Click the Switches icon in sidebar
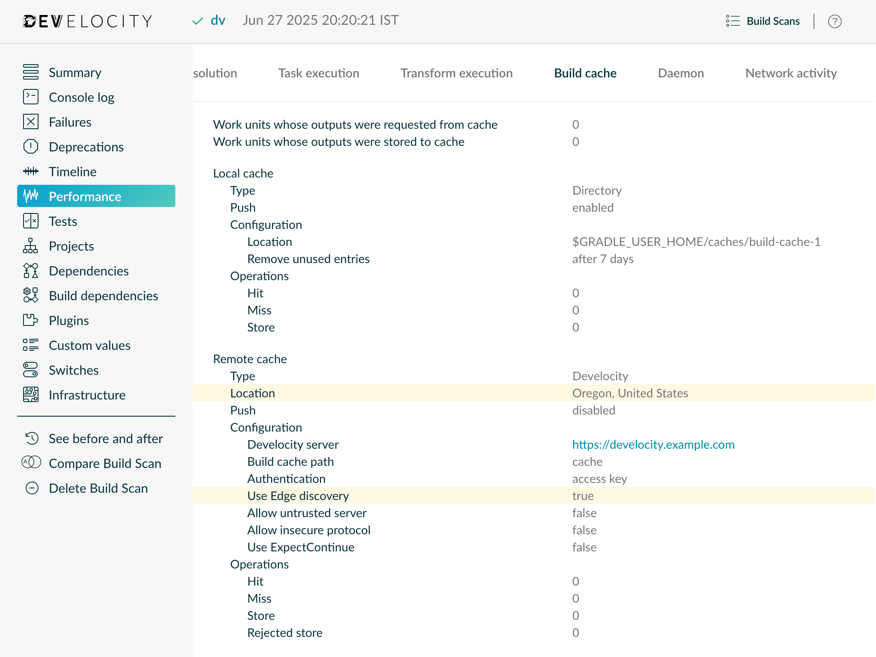 30,370
